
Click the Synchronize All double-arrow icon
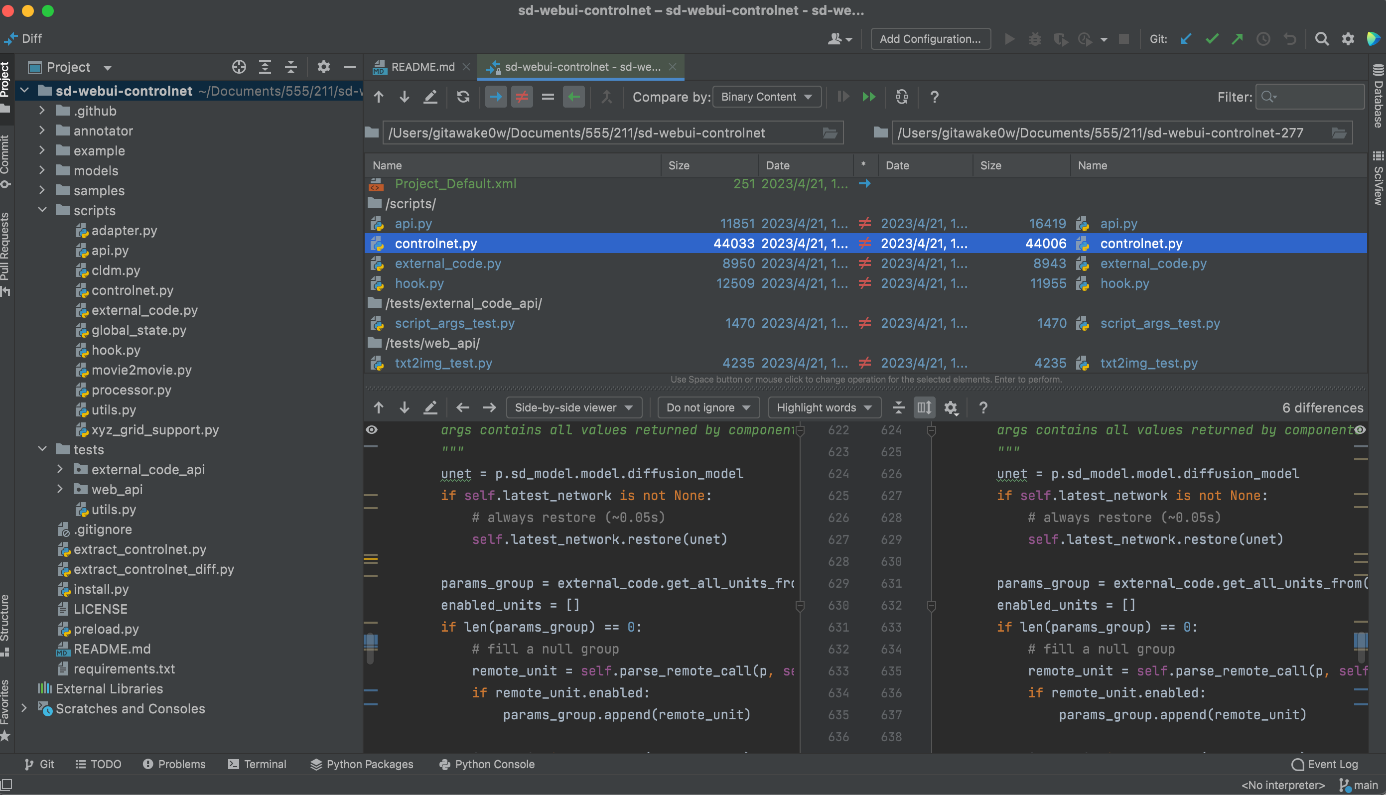click(869, 97)
